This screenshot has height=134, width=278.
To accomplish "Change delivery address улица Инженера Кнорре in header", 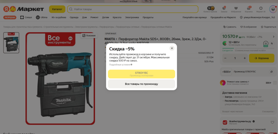I will [257, 17].
